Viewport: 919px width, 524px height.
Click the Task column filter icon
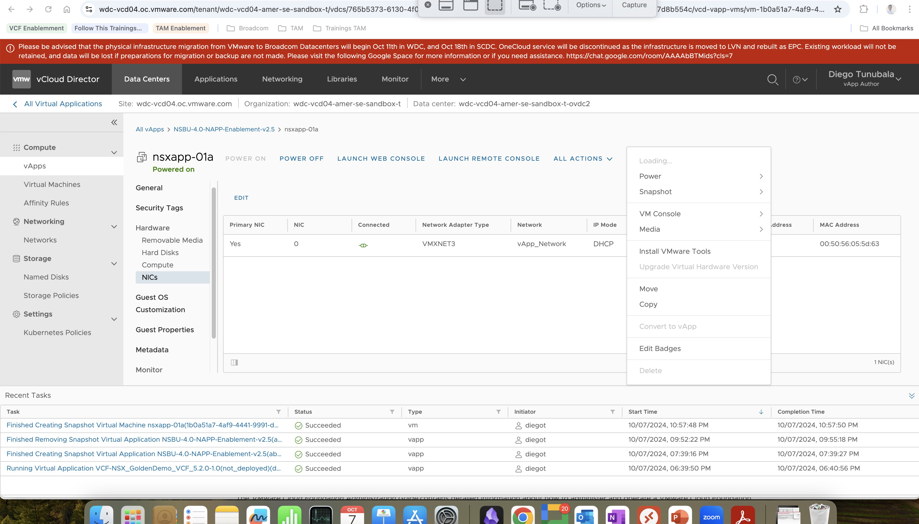278,412
